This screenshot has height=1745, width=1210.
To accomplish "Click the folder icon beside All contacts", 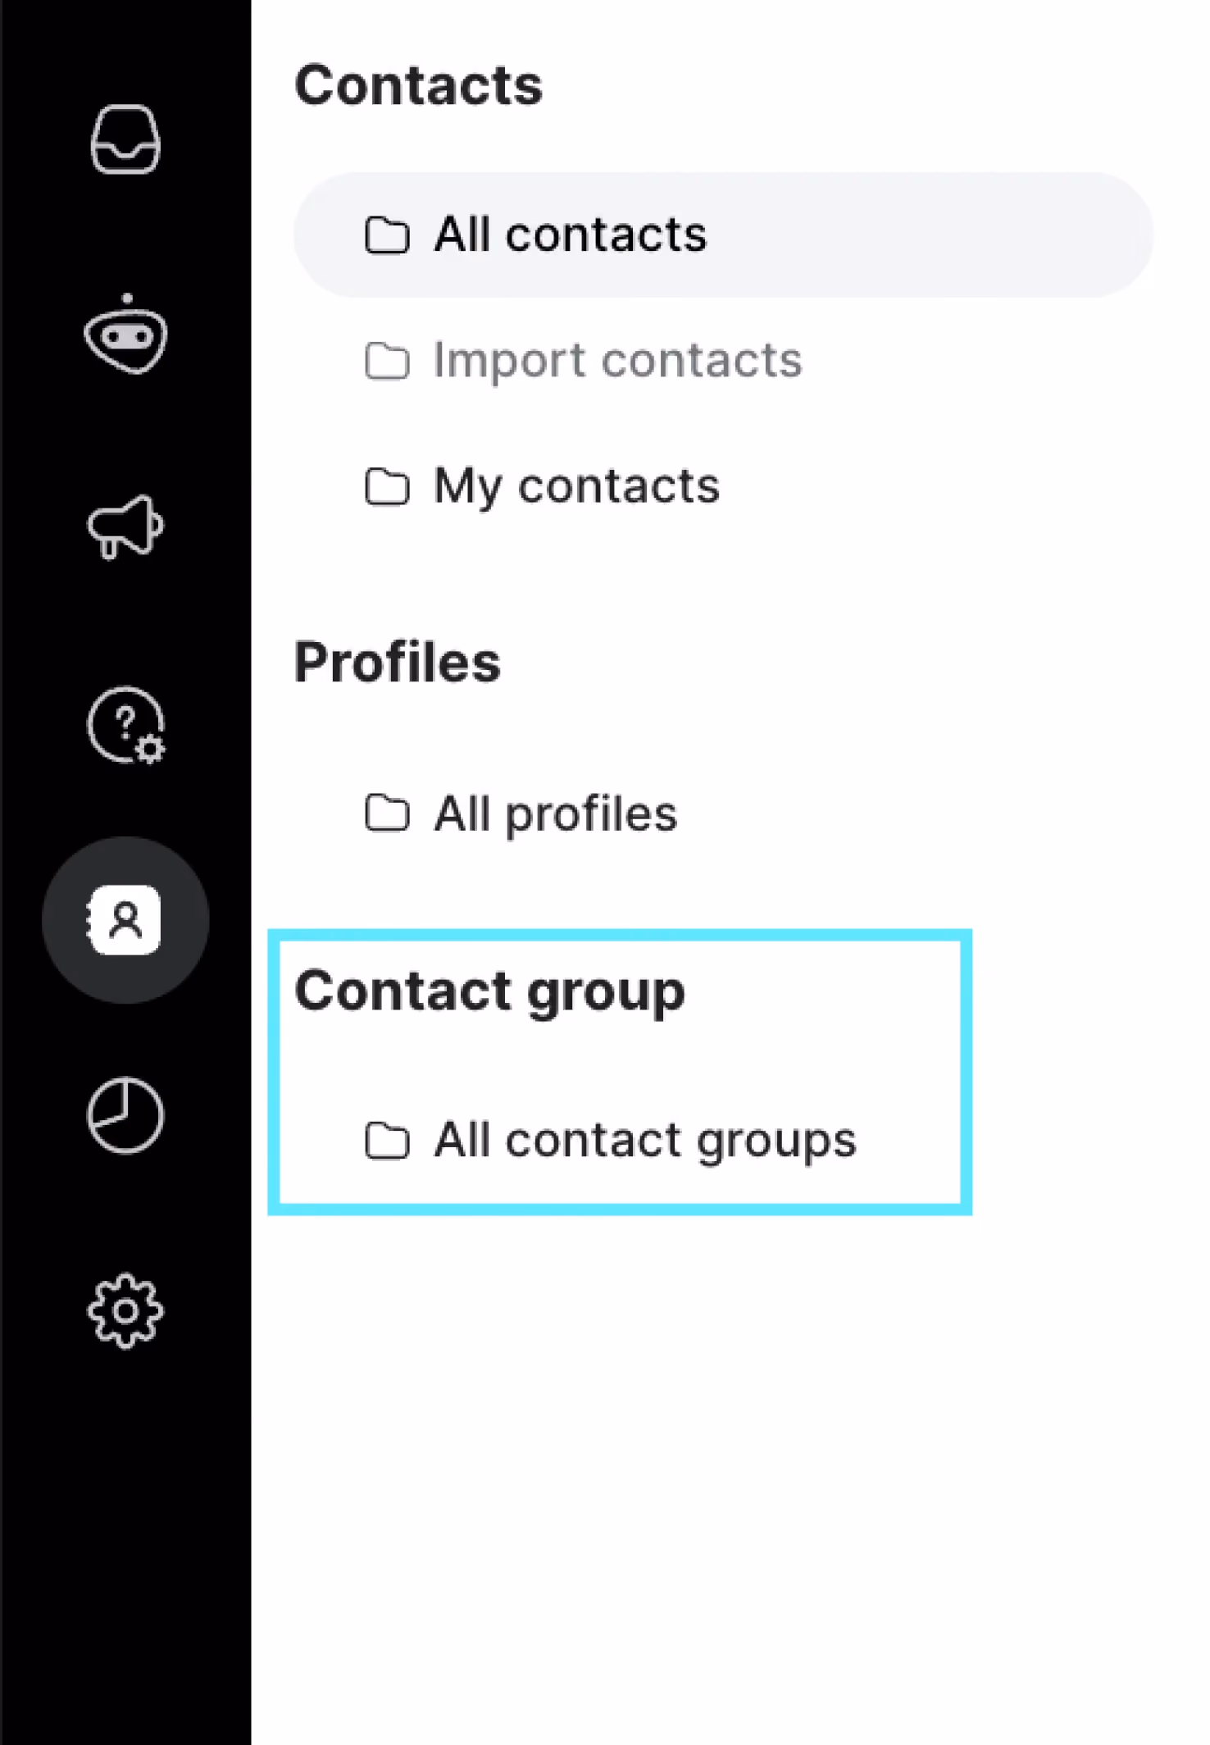I will coord(387,235).
